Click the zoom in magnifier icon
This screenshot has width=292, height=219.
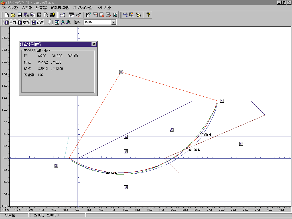point(63,22)
